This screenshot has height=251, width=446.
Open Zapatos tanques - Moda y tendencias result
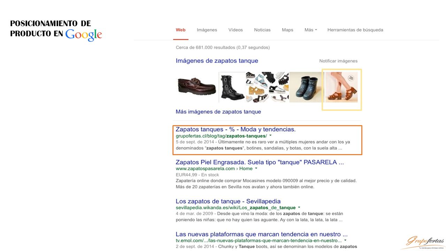[x=236, y=129]
